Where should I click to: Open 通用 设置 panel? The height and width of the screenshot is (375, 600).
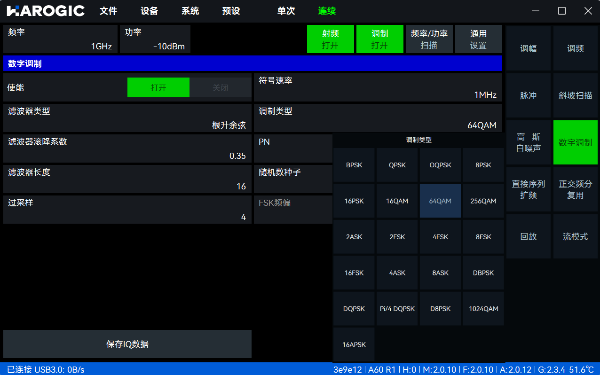tap(478, 39)
